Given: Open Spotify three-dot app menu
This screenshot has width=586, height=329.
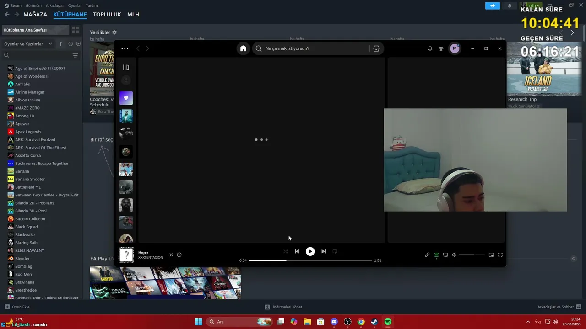Looking at the screenshot, I should [125, 48].
